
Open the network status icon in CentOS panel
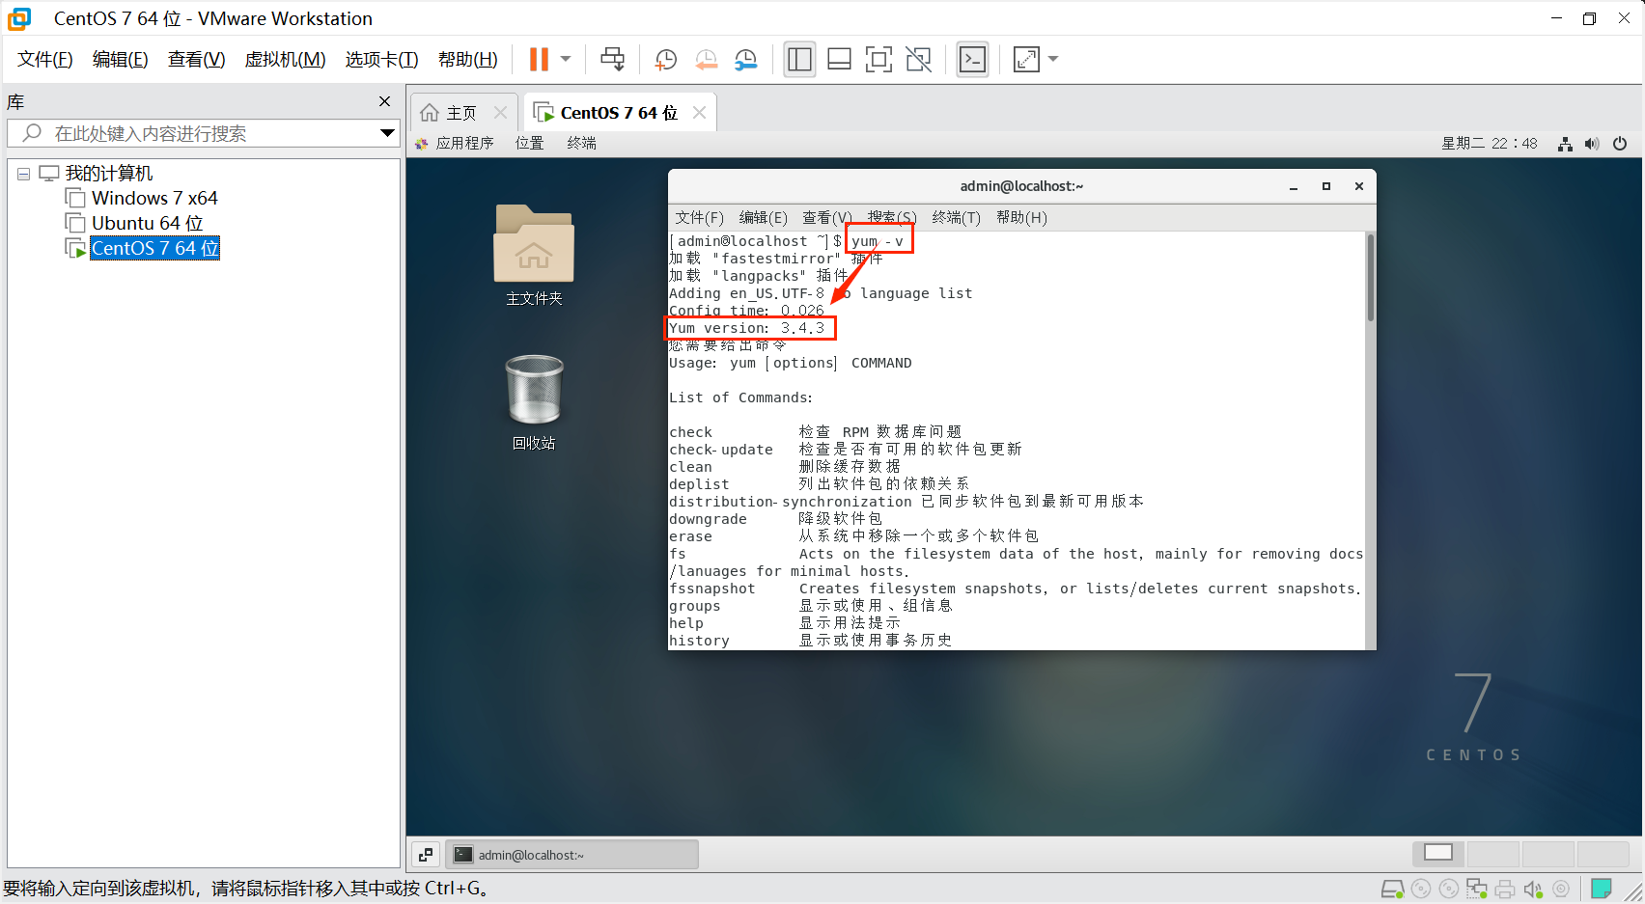1565,144
